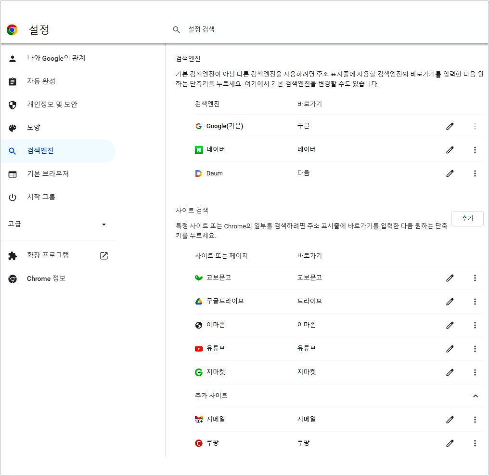Click the 교보문고 site name
Image resolution: width=489 pixels, height=476 pixels.
(219, 278)
